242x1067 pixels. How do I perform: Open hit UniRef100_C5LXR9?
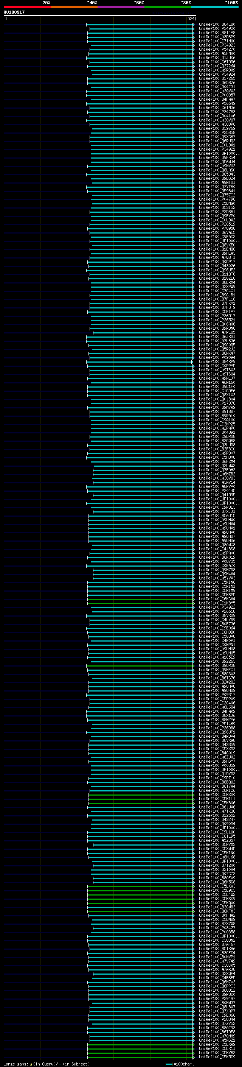point(217,1045)
